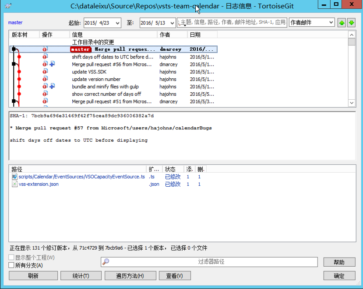This screenshot has width=363, height=289.
Task: Click the 帮助 button
Action: (x=339, y=262)
